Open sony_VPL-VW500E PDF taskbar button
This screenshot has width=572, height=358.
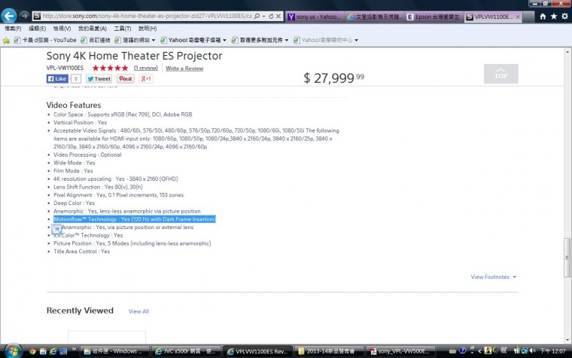point(400,351)
